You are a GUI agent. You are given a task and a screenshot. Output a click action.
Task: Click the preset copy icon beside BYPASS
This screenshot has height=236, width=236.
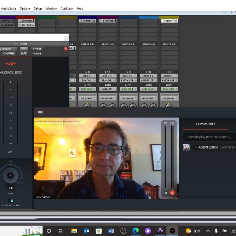(24, 49)
